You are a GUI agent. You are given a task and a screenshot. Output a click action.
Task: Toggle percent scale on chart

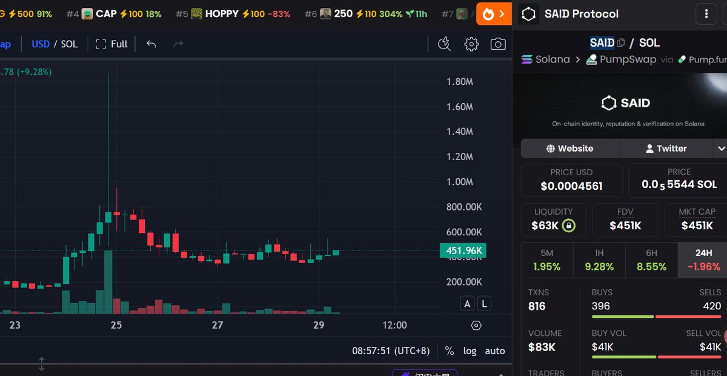449,351
